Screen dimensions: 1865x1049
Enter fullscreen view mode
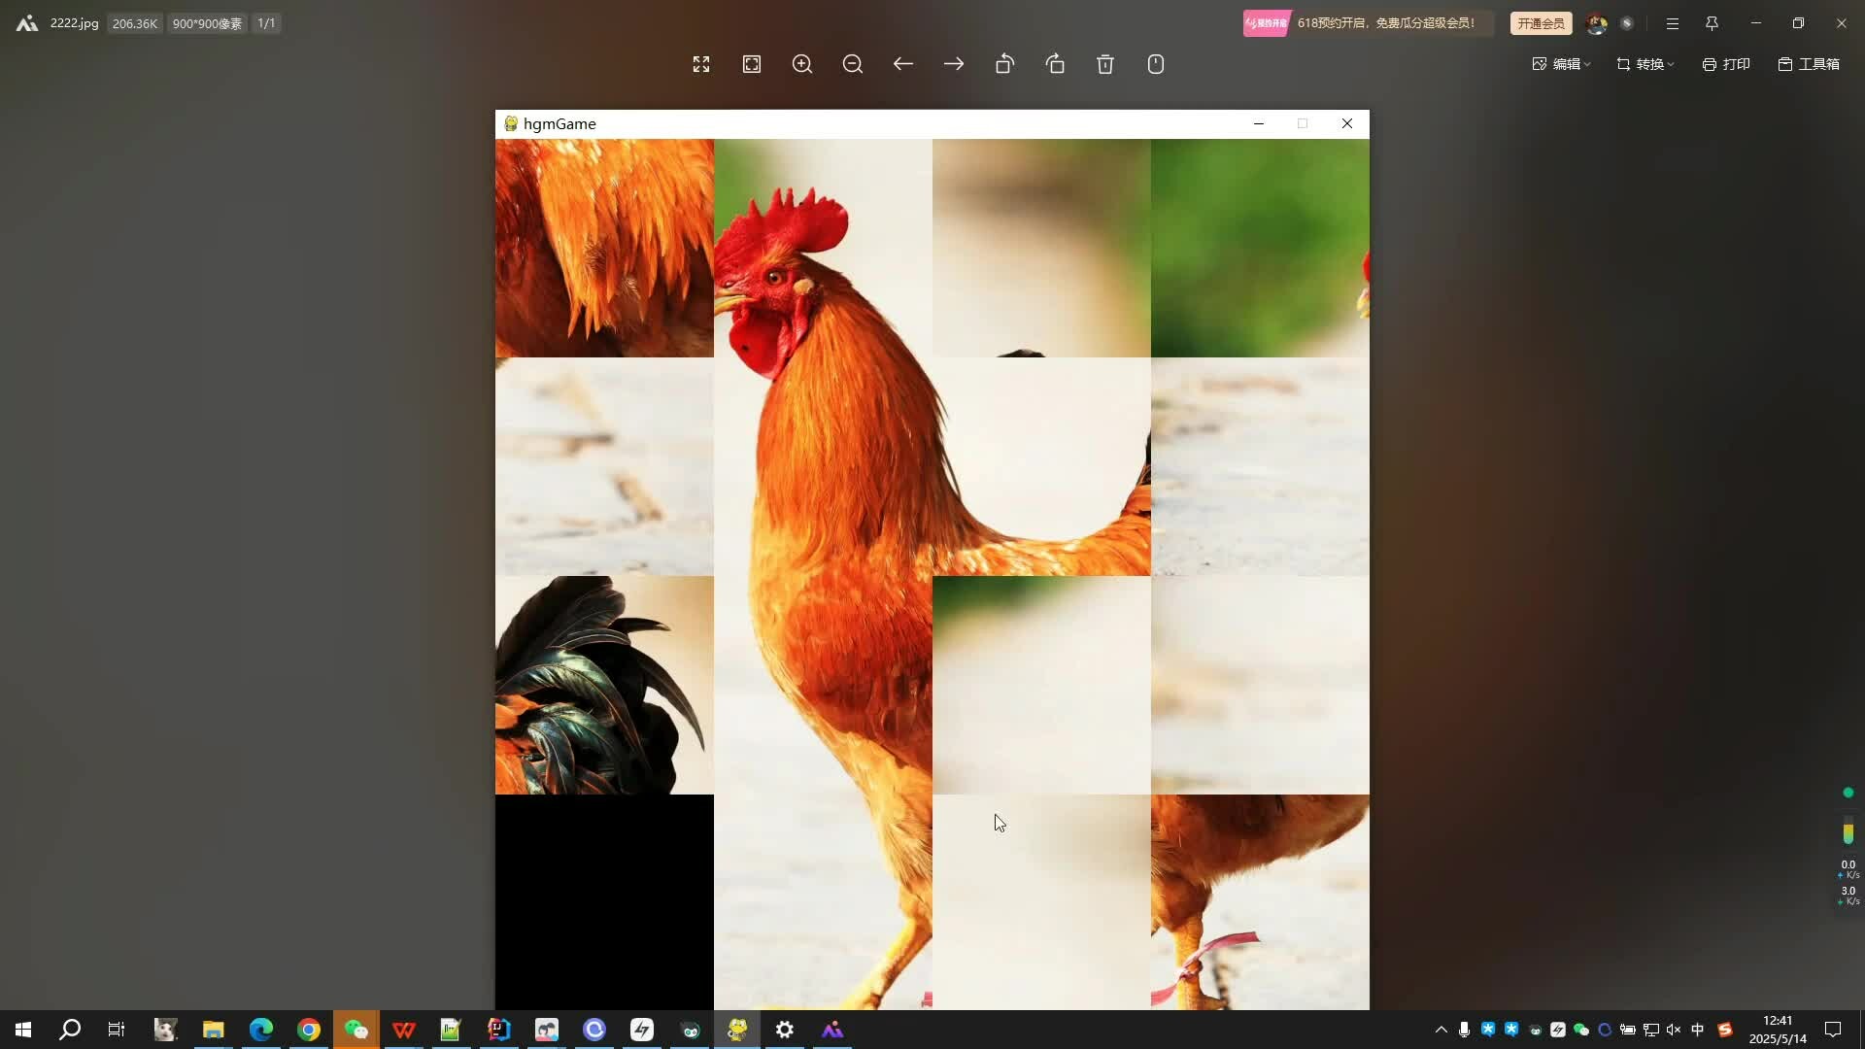[701, 64]
